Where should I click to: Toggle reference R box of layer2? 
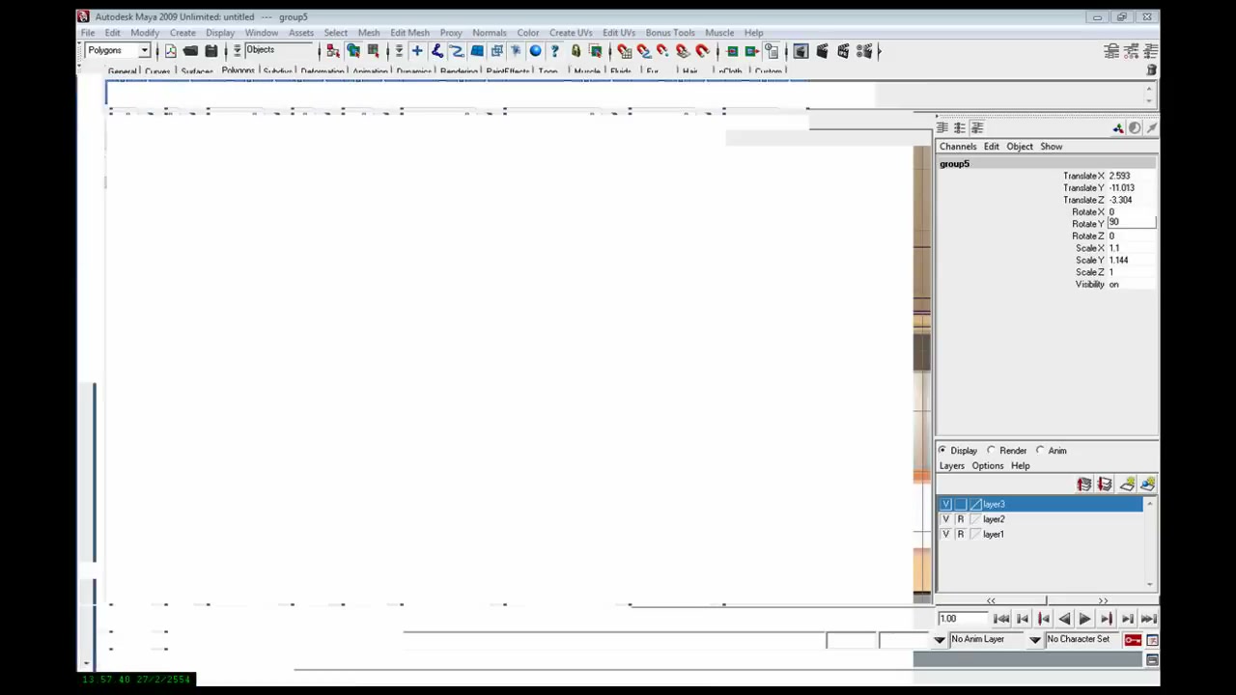pos(961,519)
